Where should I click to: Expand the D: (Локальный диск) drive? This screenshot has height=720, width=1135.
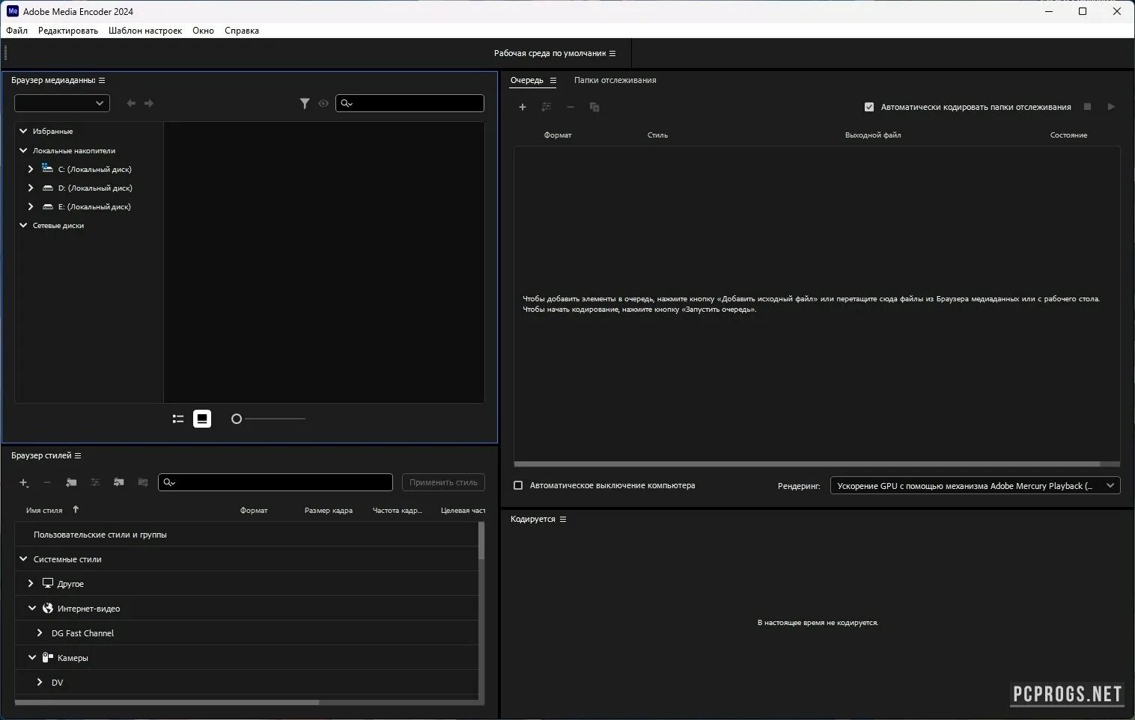31,188
